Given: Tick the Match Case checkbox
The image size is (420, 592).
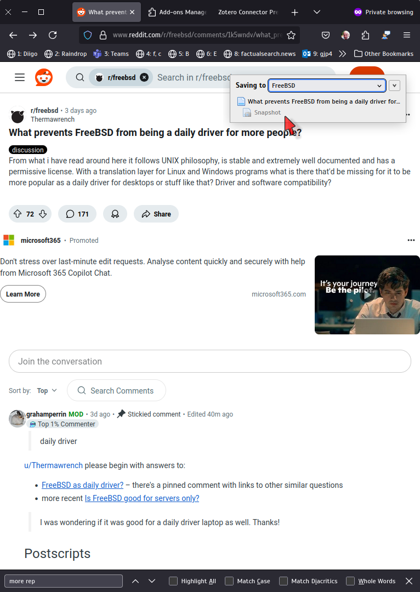Looking at the screenshot, I should 229,581.
